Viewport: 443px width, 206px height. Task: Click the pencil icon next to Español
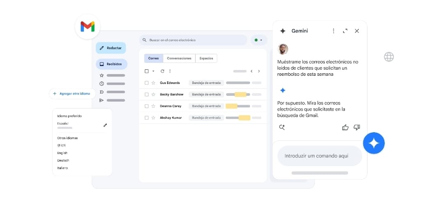tap(105, 125)
